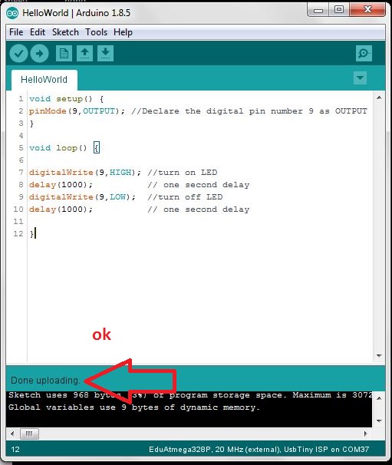Viewport: 392px width, 465px height.
Task: Click the '//turn on LED' comment
Action: 183,173
